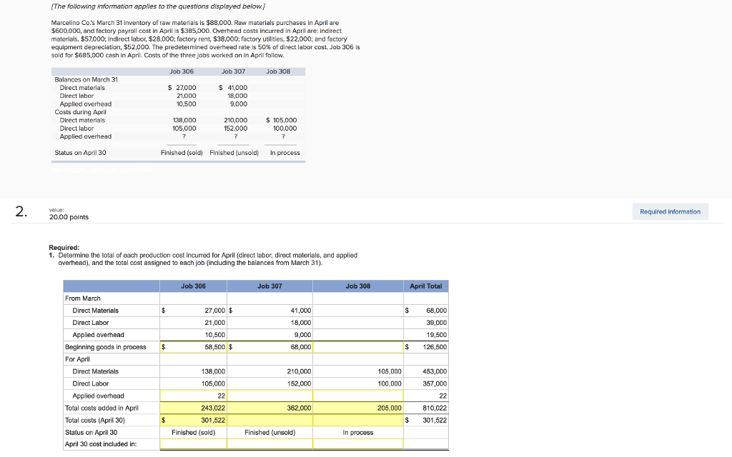
Task: Click the yellow Beginning goods in process cell for Job 308
Action: point(357,346)
